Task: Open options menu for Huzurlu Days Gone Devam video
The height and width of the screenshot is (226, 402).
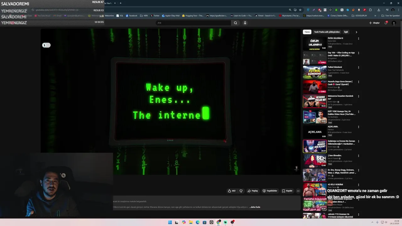Action: click(358, 82)
